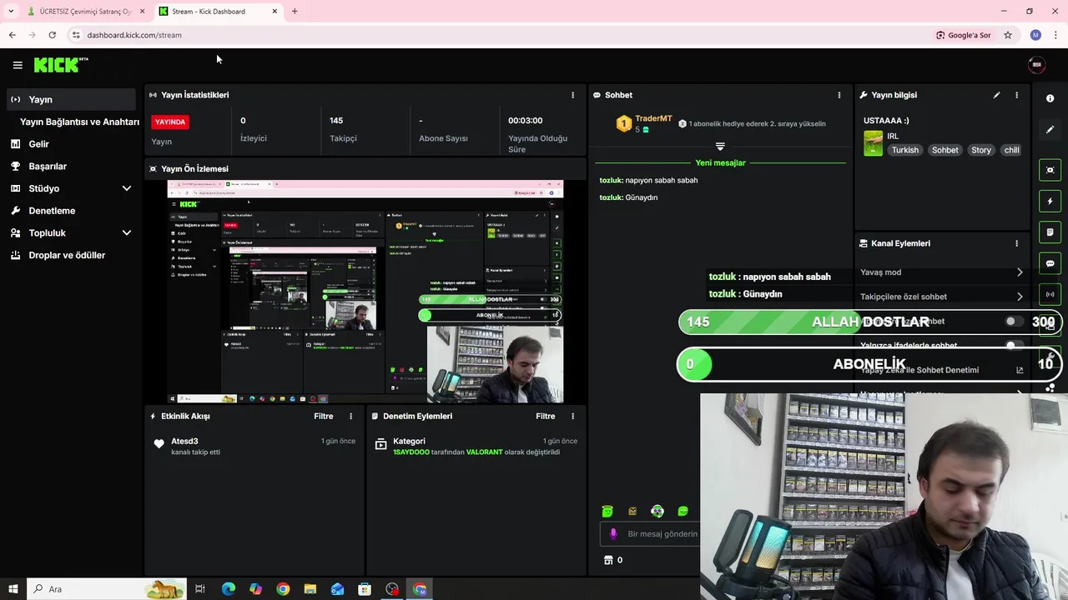Screen dimensions: 1068x600
Task: Open Yayın İstatistikleri three-dot menu
Action: pyautogui.click(x=572, y=95)
